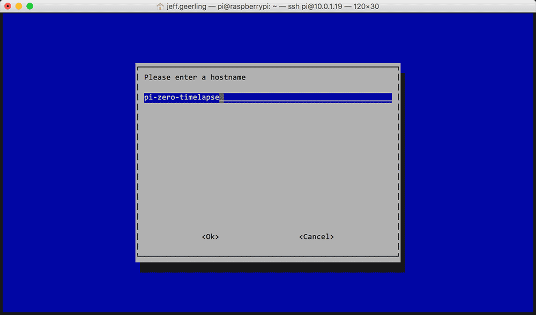Maximize the window with green button
Image resolution: width=536 pixels, height=315 pixels.
pyautogui.click(x=29, y=6)
